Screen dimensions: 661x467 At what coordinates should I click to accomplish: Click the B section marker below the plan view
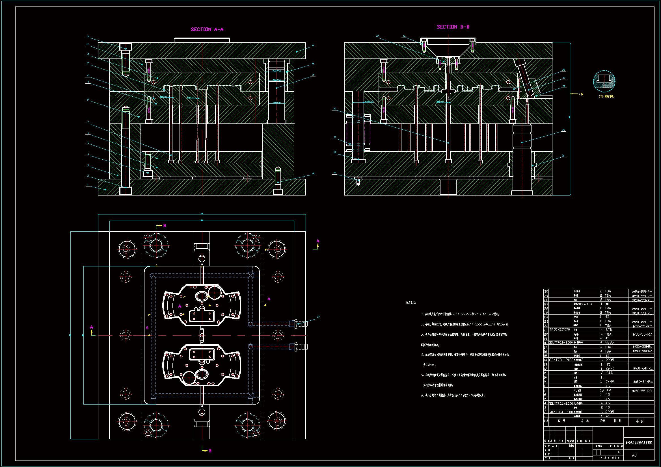[x=210, y=451]
